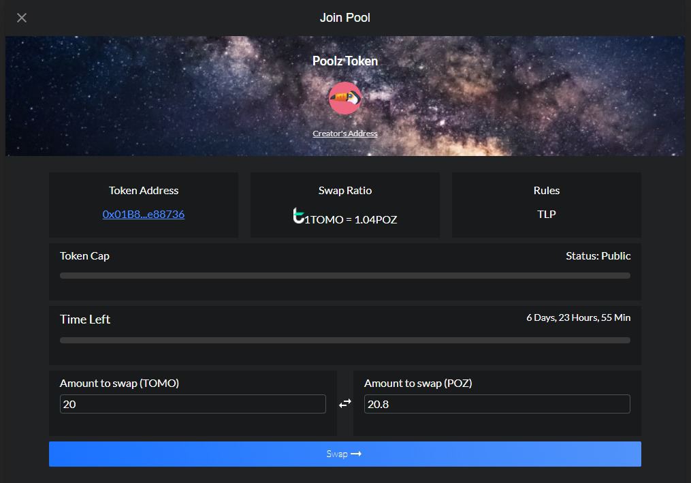Focus the Amount to swap (POZ) field

497,404
